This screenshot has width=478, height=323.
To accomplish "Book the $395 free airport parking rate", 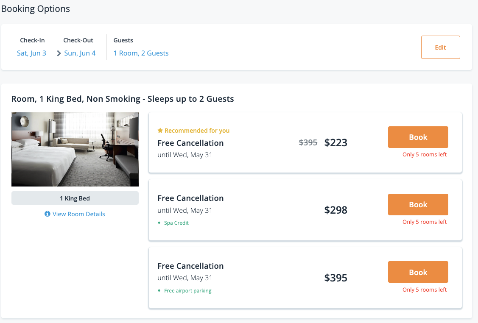I will coord(418,272).
